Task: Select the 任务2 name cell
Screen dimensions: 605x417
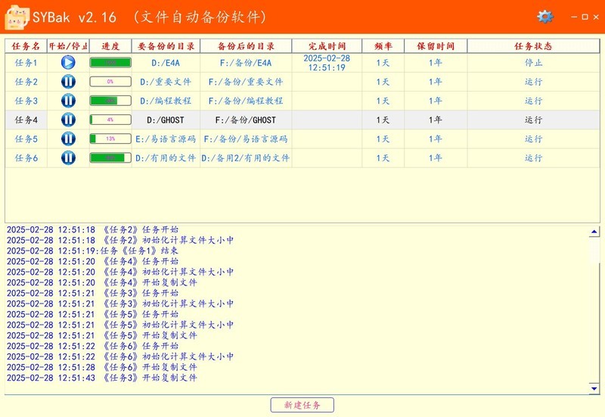Action: pos(26,82)
